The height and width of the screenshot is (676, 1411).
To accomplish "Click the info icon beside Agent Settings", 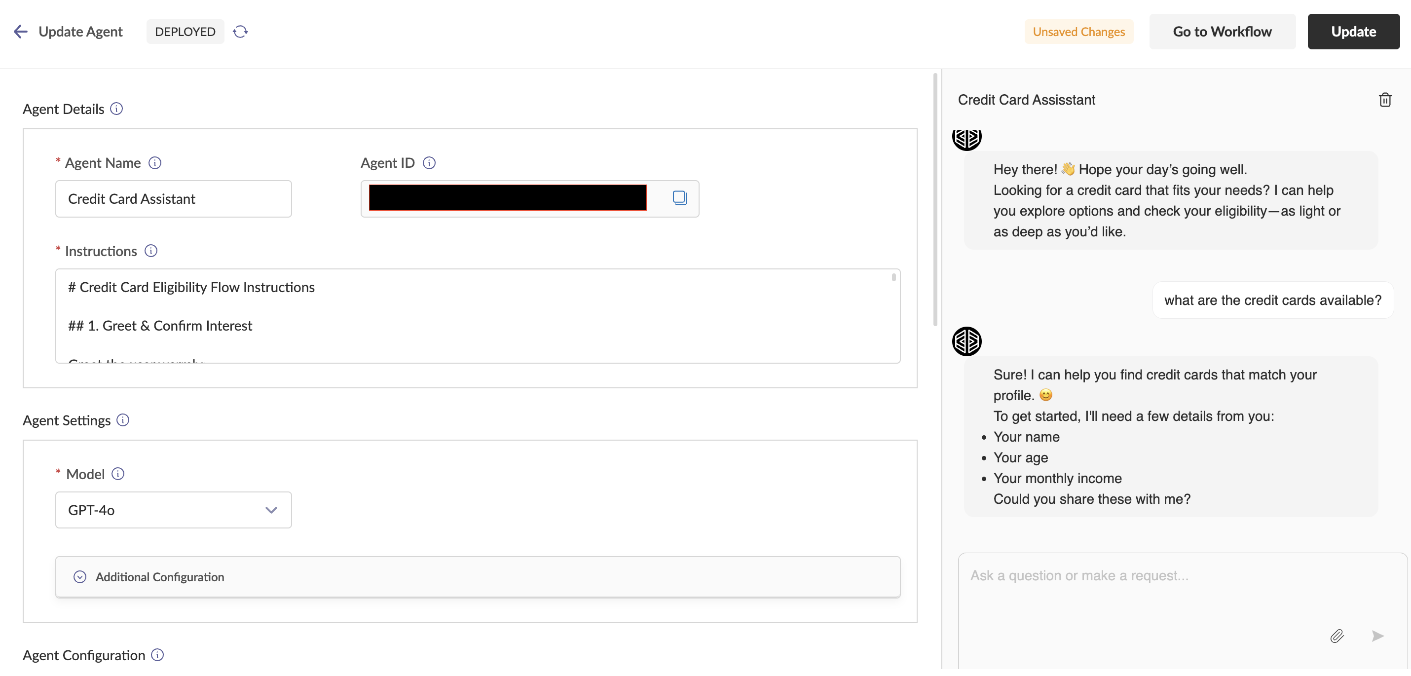I will [123, 420].
